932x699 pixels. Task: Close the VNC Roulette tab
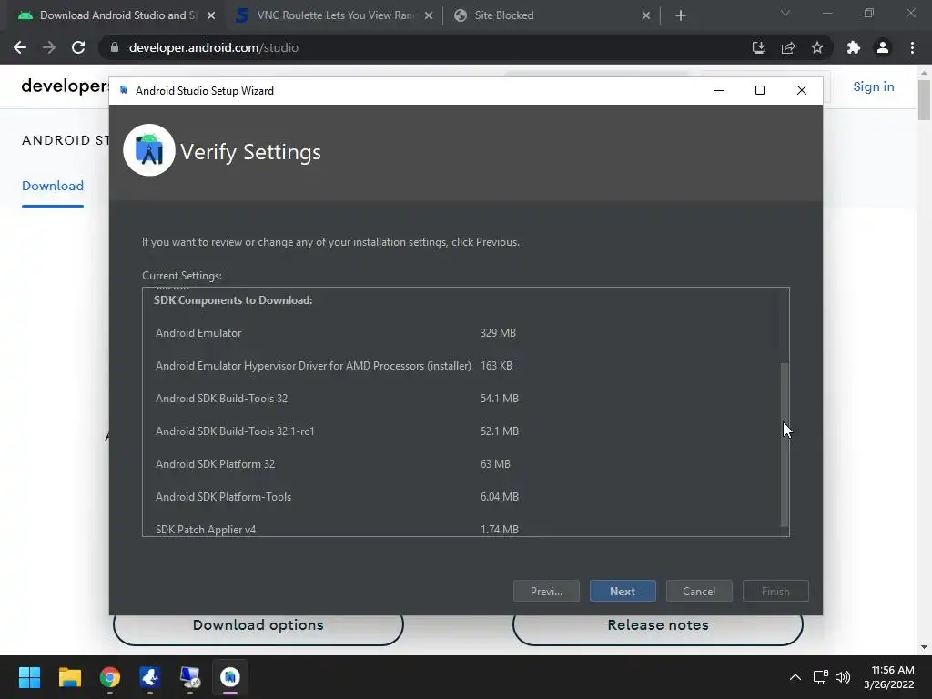(429, 15)
